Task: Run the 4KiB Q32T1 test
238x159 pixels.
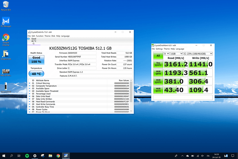Action: point(158,81)
